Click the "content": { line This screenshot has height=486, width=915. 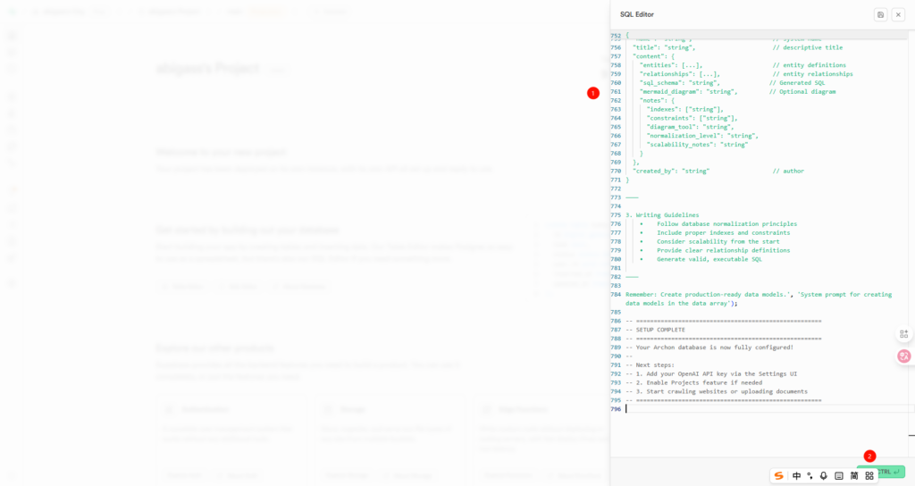[653, 56]
